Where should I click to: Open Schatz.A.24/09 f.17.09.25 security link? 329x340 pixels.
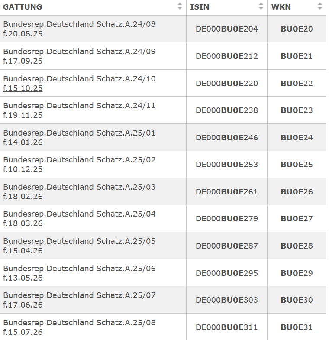pos(79,56)
